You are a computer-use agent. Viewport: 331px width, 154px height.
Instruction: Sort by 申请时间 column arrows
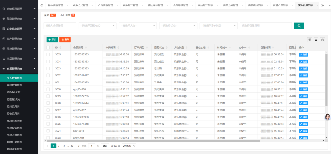pyautogui.click(x=118, y=48)
